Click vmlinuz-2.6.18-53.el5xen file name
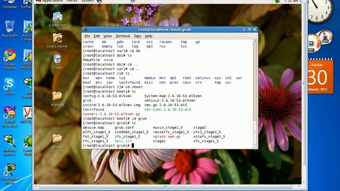 coord(170,100)
